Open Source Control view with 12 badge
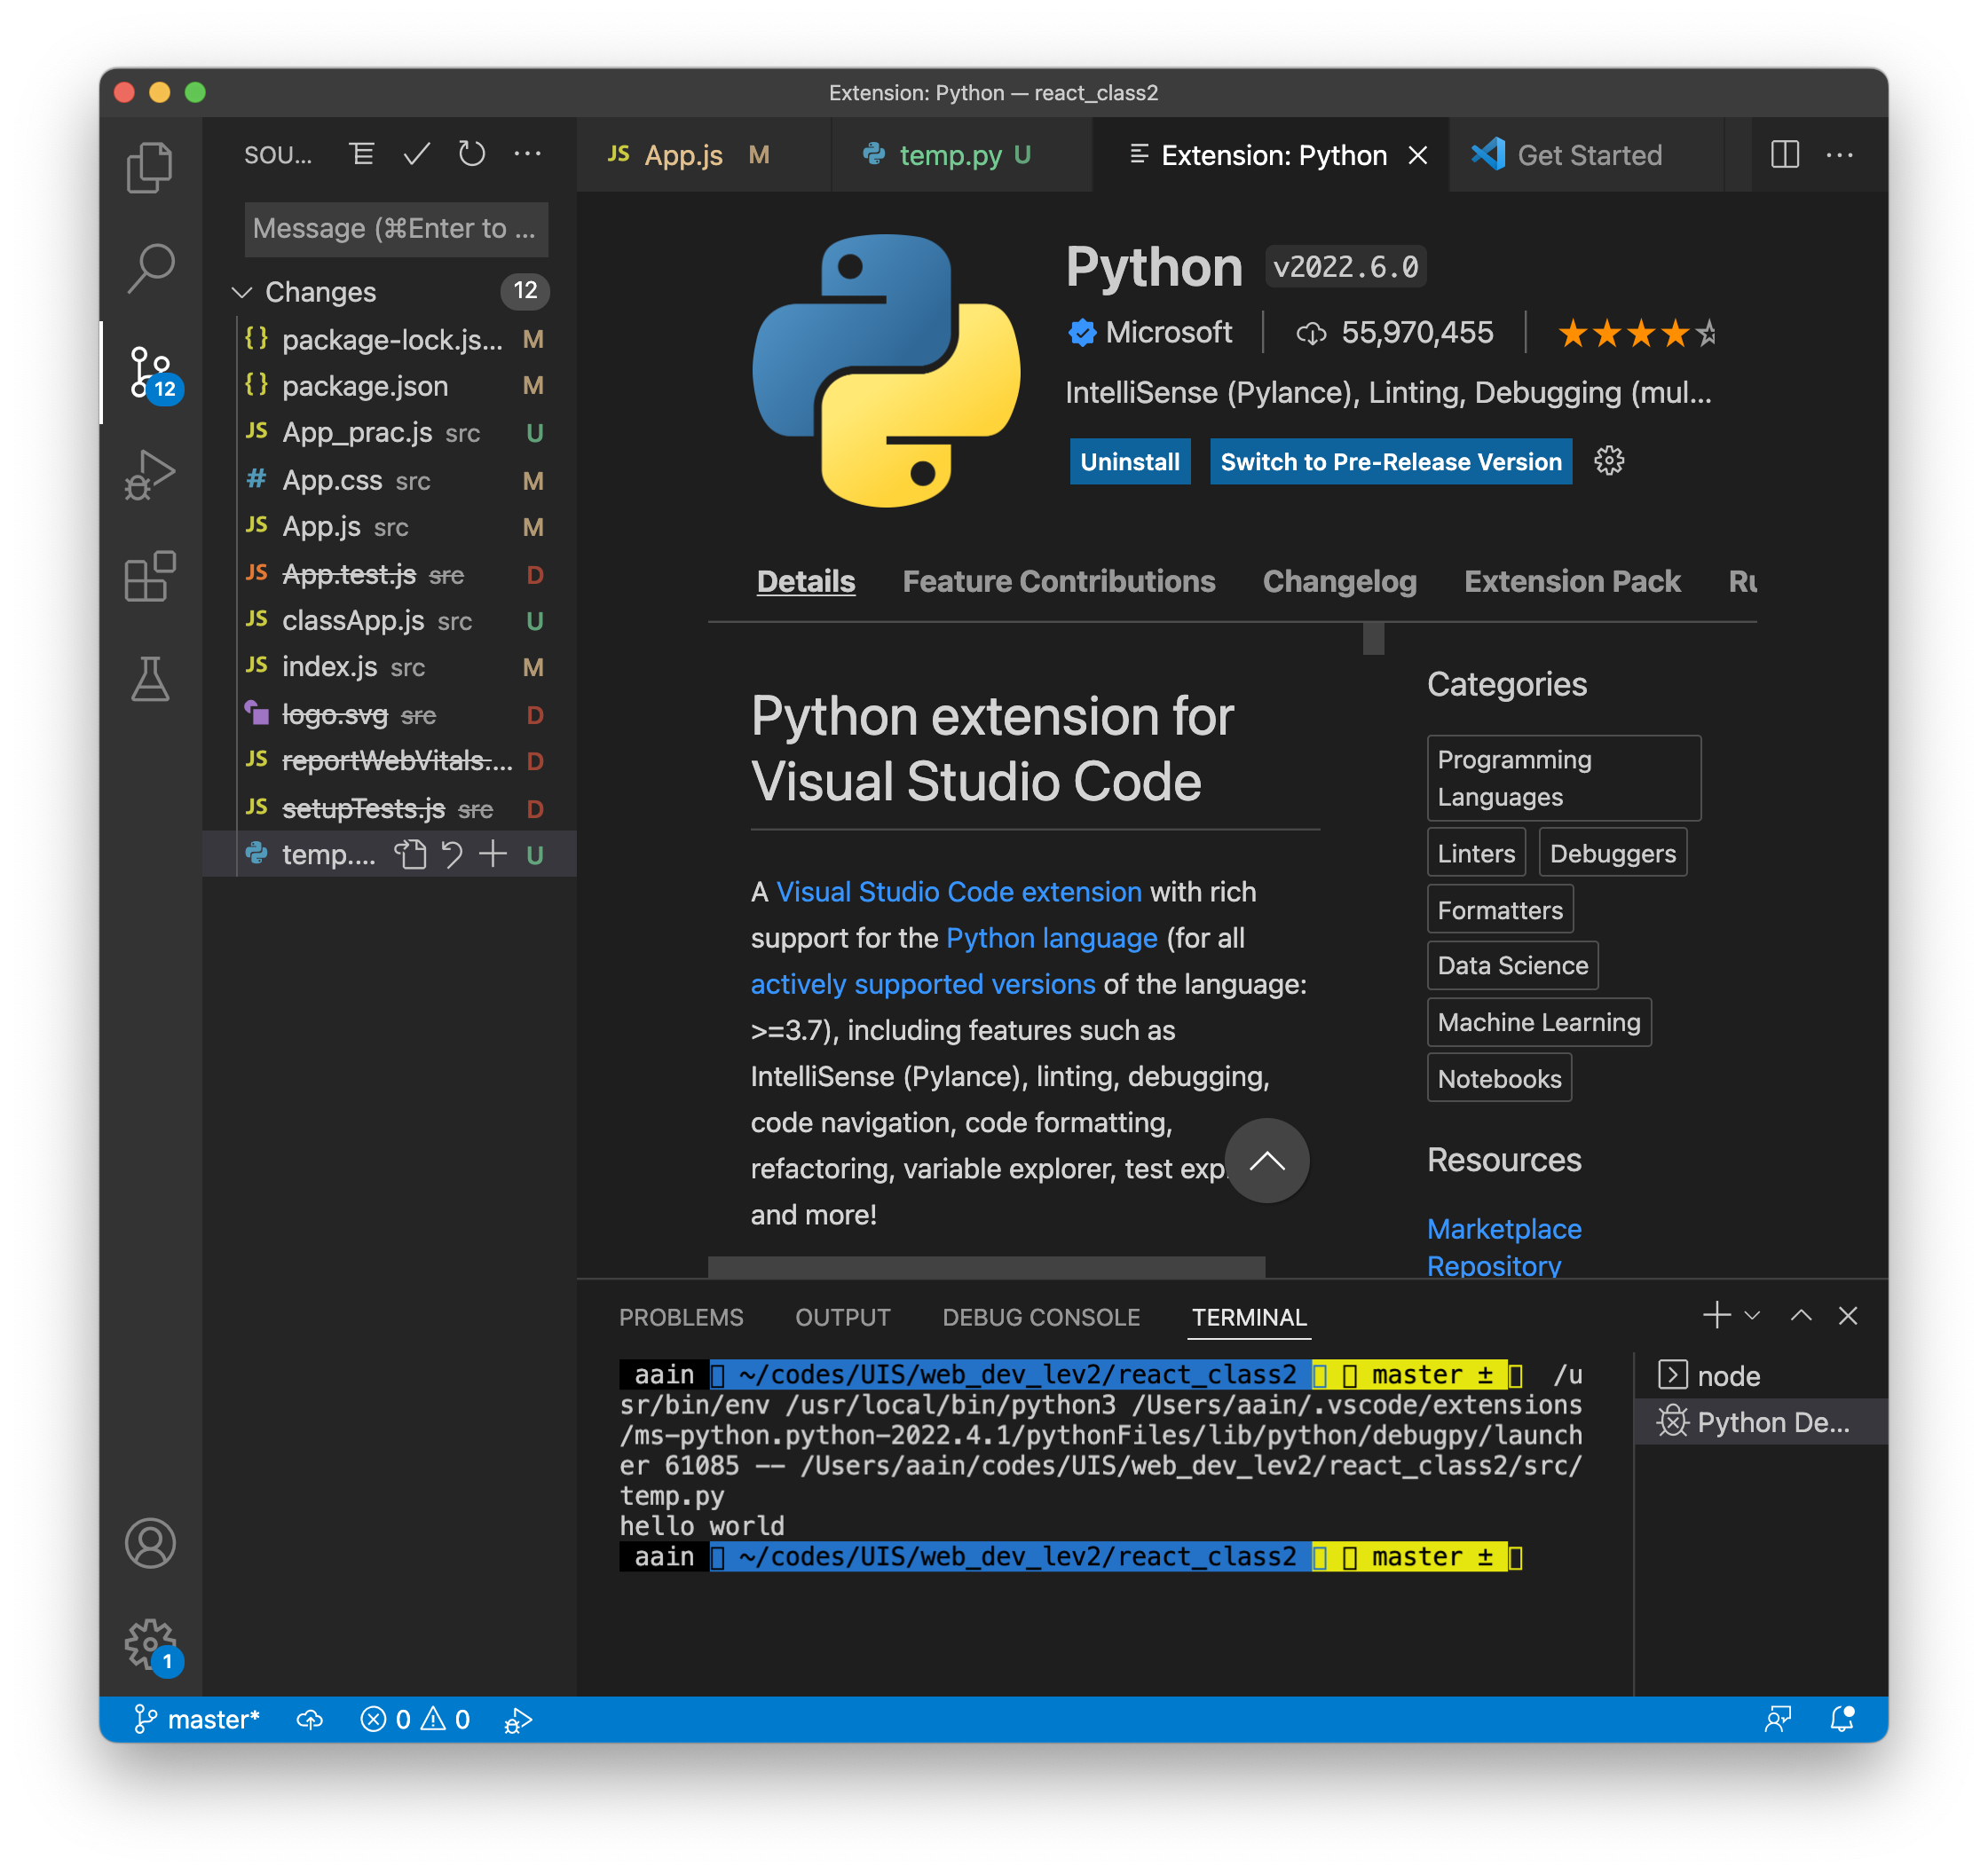Viewport: 1988px width, 1874px height. 152,373
